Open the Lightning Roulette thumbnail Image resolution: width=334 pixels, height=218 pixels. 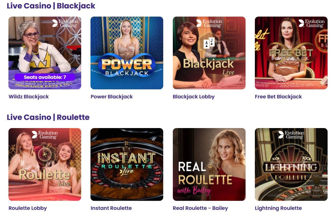pyautogui.click(x=291, y=164)
